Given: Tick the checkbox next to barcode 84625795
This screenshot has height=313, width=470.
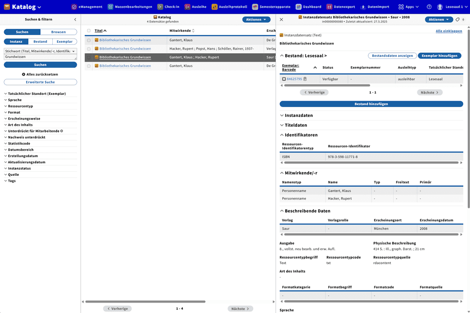Looking at the screenshot, I should coord(283,79).
